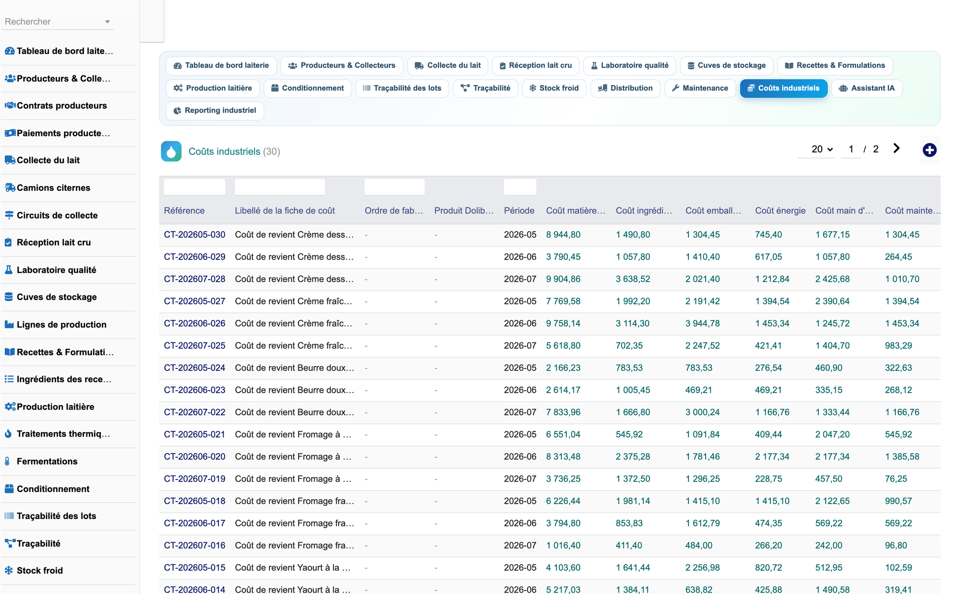The image size is (961, 594).
Task: Click the Période filter input field
Action: [520, 187]
